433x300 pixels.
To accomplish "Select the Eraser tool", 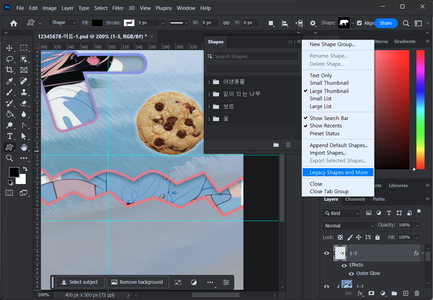I will click(x=24, y=103).
